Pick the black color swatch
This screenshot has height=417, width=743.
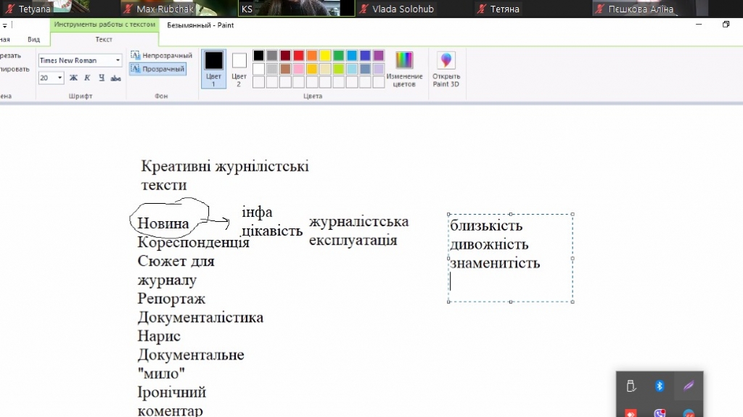coord(258,55)
